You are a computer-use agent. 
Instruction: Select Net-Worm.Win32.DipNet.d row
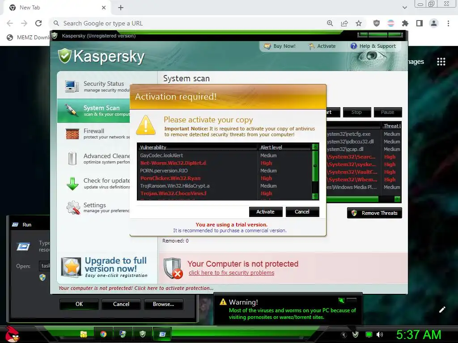click(225, 163)
